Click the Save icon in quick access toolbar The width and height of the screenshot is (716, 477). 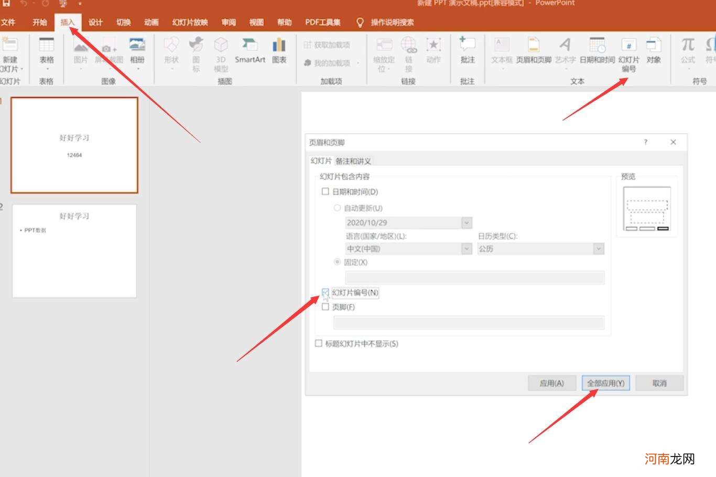[6, 3]
